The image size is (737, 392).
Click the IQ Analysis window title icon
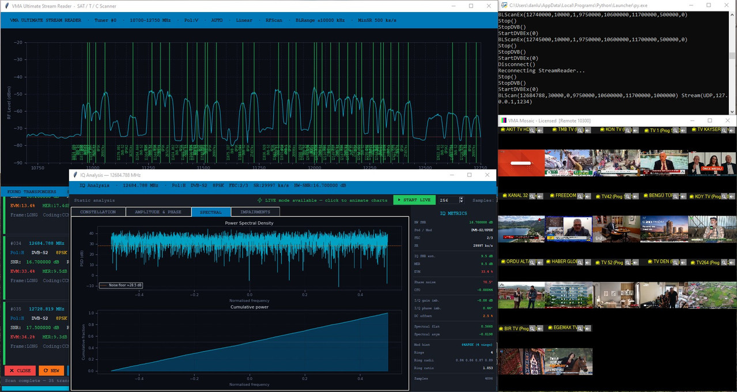point(74,175)
